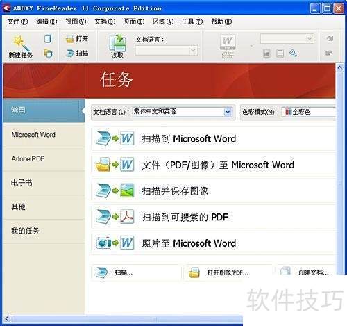This screenshot has width=347, height=326.
Task: Select the Adobe PDF task category
Action: click(44, 159)
